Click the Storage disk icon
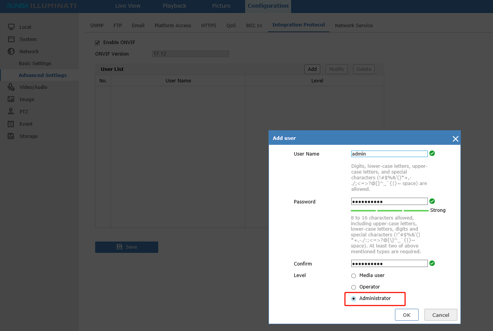The image size is (493, 331). (x=11, y=136)
